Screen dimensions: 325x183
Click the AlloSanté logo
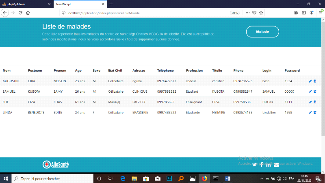56,165
